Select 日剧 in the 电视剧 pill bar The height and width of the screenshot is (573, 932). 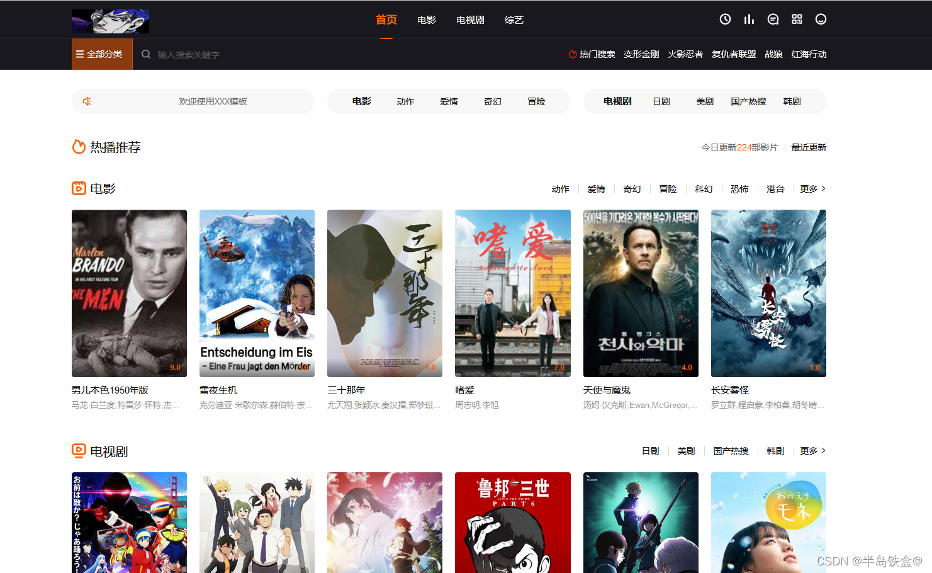tap(661, 101)
